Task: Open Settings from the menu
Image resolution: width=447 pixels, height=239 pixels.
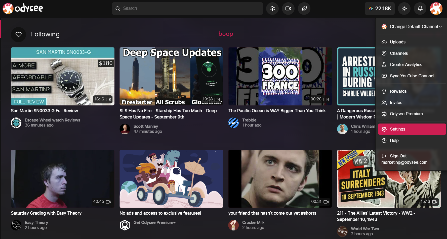Action: click(x=412, y=129)
